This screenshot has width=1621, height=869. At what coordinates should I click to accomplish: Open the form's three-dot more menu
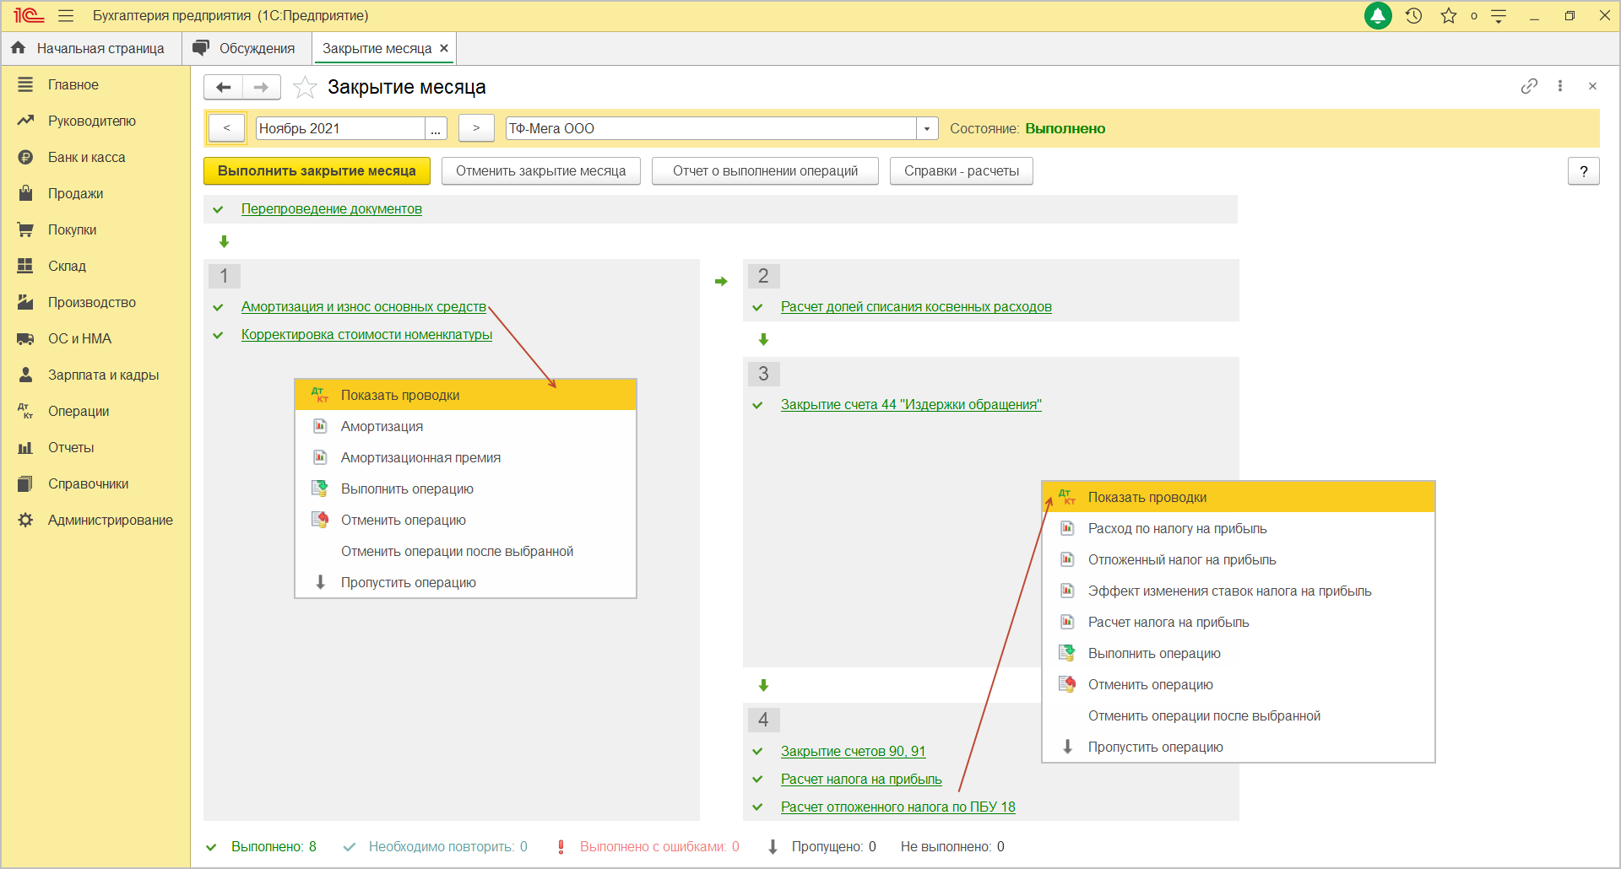coord(1560,86)
